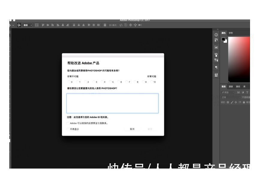Select rating 9 radio button
The width and height of the screenshot is (256, 177).
coord(143,82)
